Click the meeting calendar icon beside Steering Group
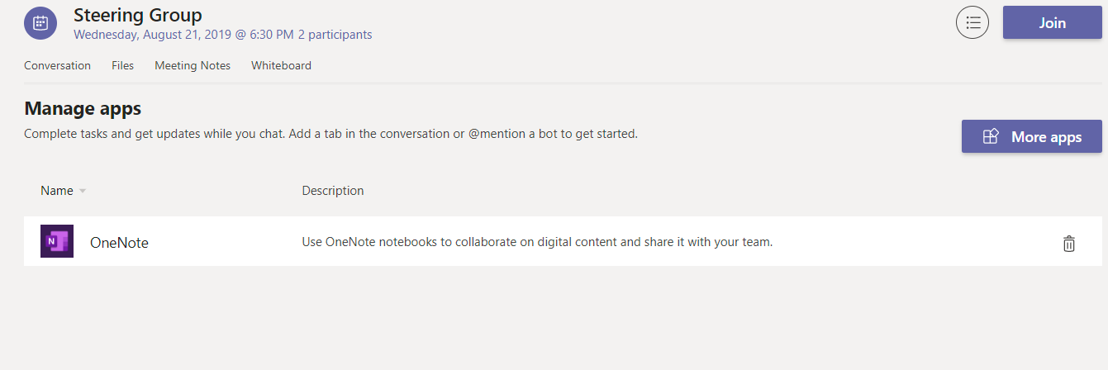1108x370 pixels. (40, 23)
